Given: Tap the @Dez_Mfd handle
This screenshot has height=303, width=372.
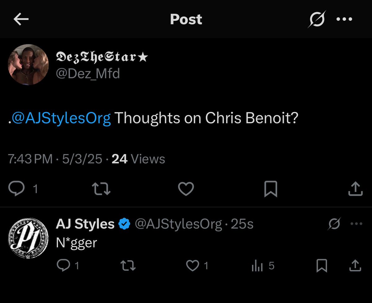Looking at the screenshot, I should [88, 74].
